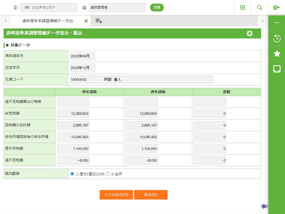This screenshot has height=214, width=285.
Task: Open the settings gear icon
Action: coord(250,33)
